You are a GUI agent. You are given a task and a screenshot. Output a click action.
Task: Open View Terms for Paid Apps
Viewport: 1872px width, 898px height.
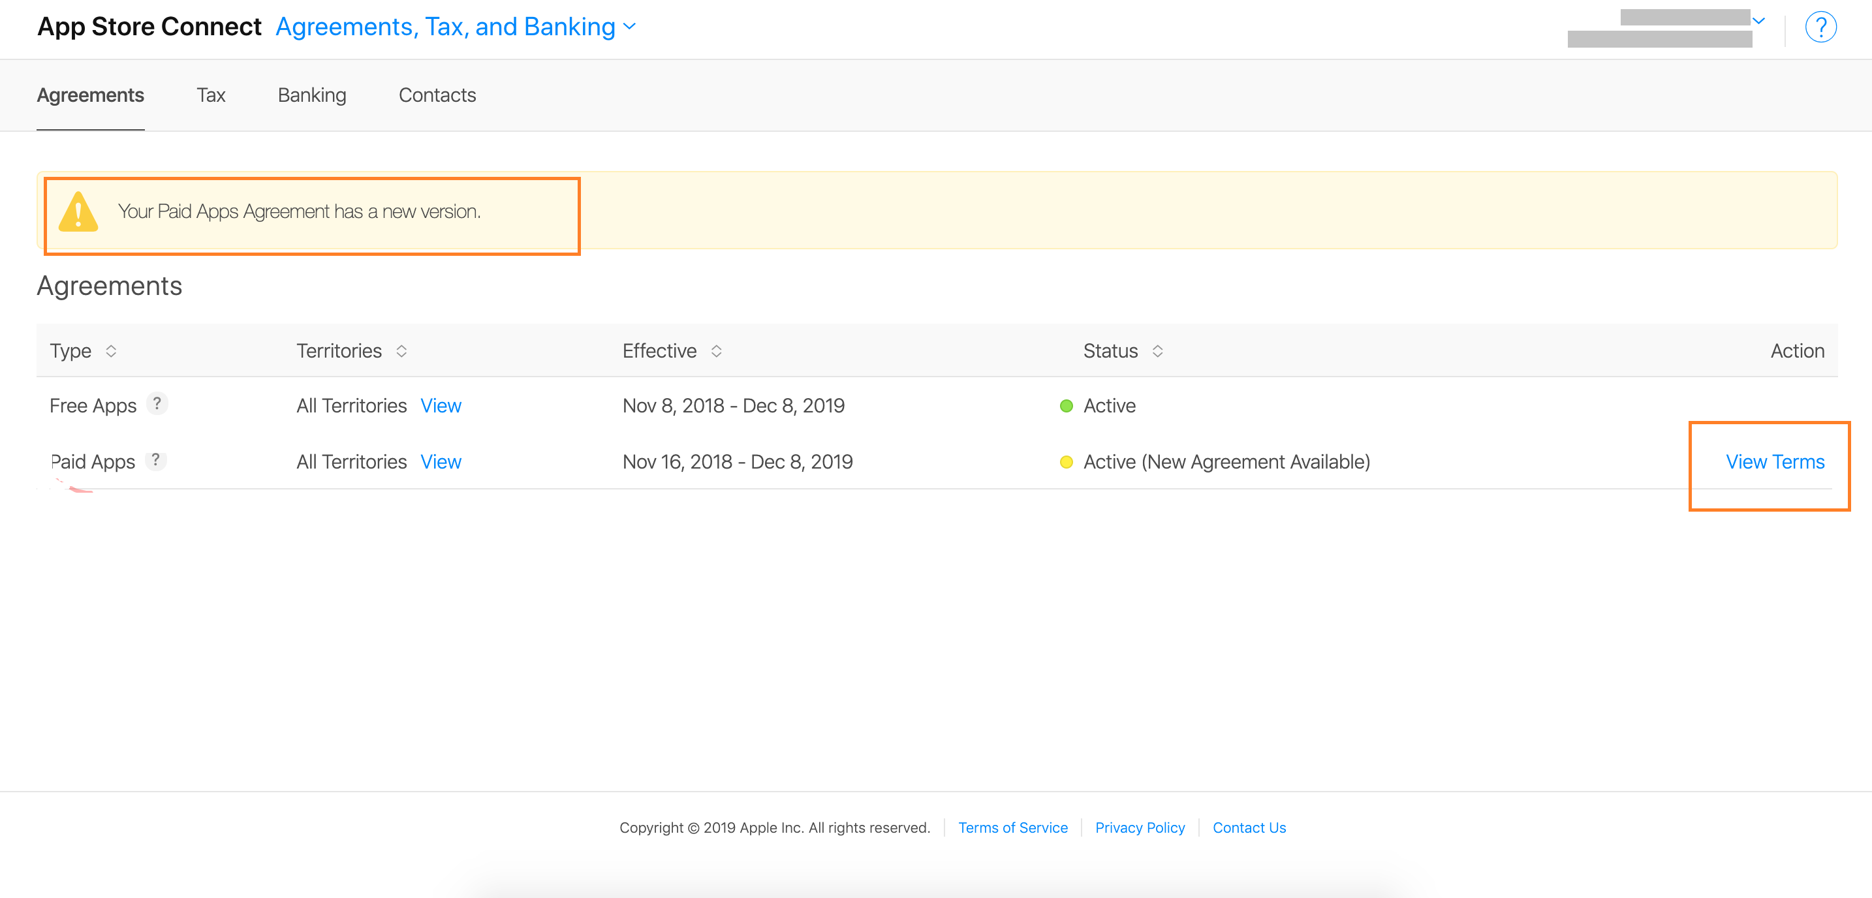[x=1775, y=462]
